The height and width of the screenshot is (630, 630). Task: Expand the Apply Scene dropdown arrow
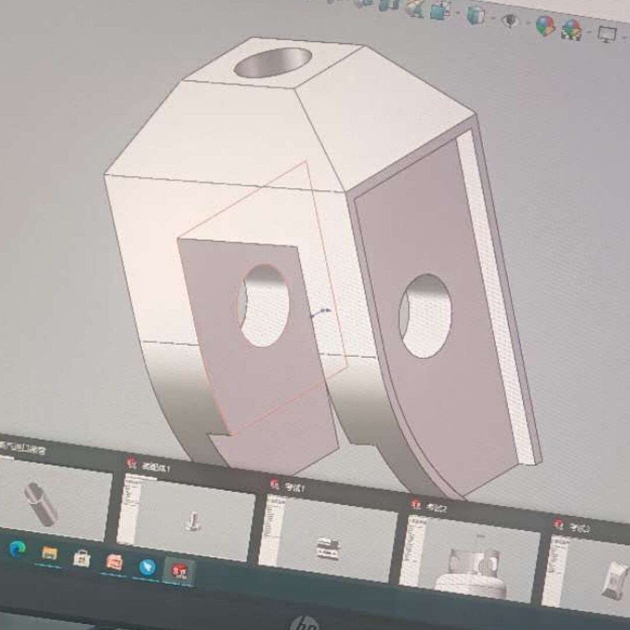click(x=589, y=32)
